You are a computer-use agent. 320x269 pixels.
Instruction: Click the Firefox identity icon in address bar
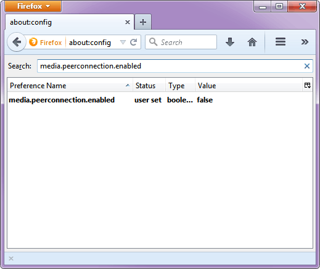pos(33,42)
